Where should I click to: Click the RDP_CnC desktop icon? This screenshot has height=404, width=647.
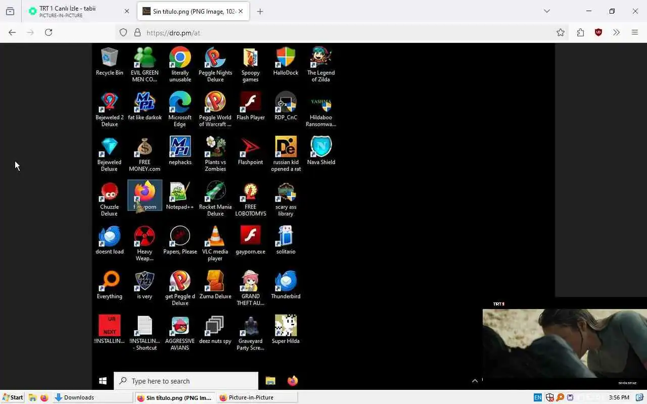pyautogui.click(x=286, y=107)
